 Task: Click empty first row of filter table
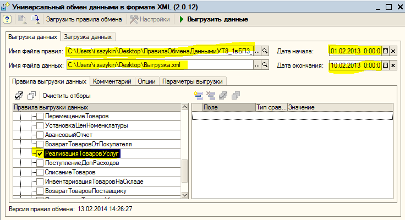coord(292,116)
